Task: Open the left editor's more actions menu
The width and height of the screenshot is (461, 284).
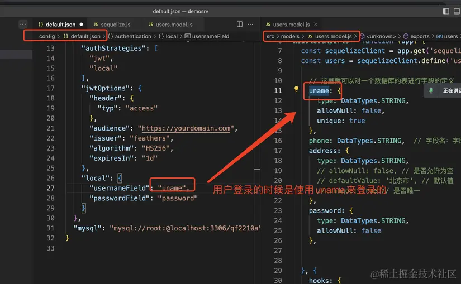Action: [250, 24]
